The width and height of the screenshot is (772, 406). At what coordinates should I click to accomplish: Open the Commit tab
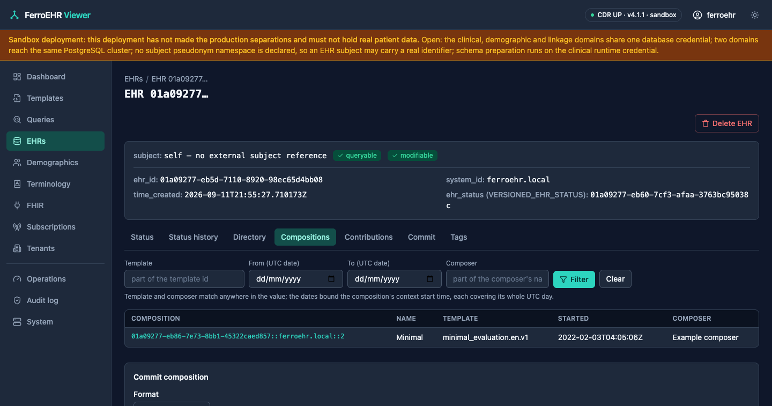pos(421,237)
